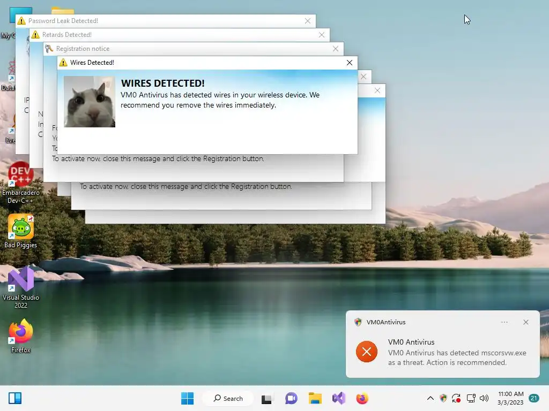Select the Registration notice title bar

193,49
